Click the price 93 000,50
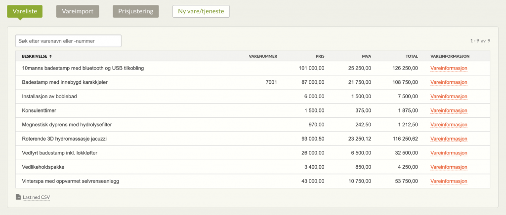506x215 pixels. click(x=313, y=139)
